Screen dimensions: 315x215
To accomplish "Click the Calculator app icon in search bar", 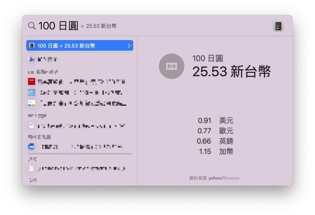I will (278, 26).
